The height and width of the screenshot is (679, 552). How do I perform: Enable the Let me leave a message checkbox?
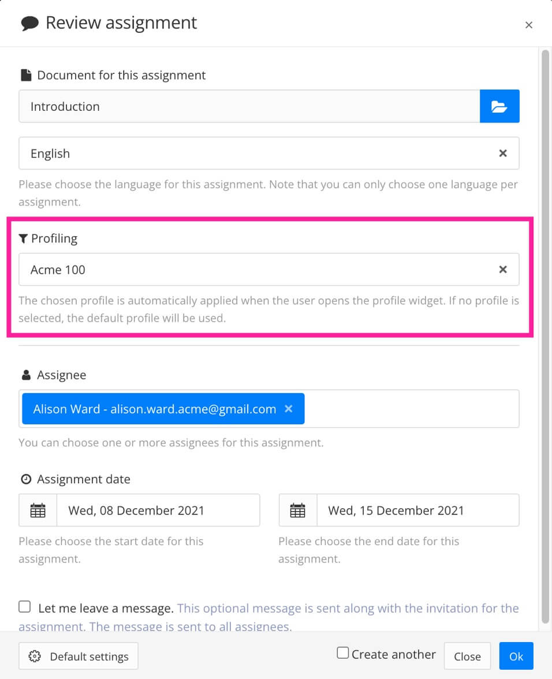coord(24,606)
